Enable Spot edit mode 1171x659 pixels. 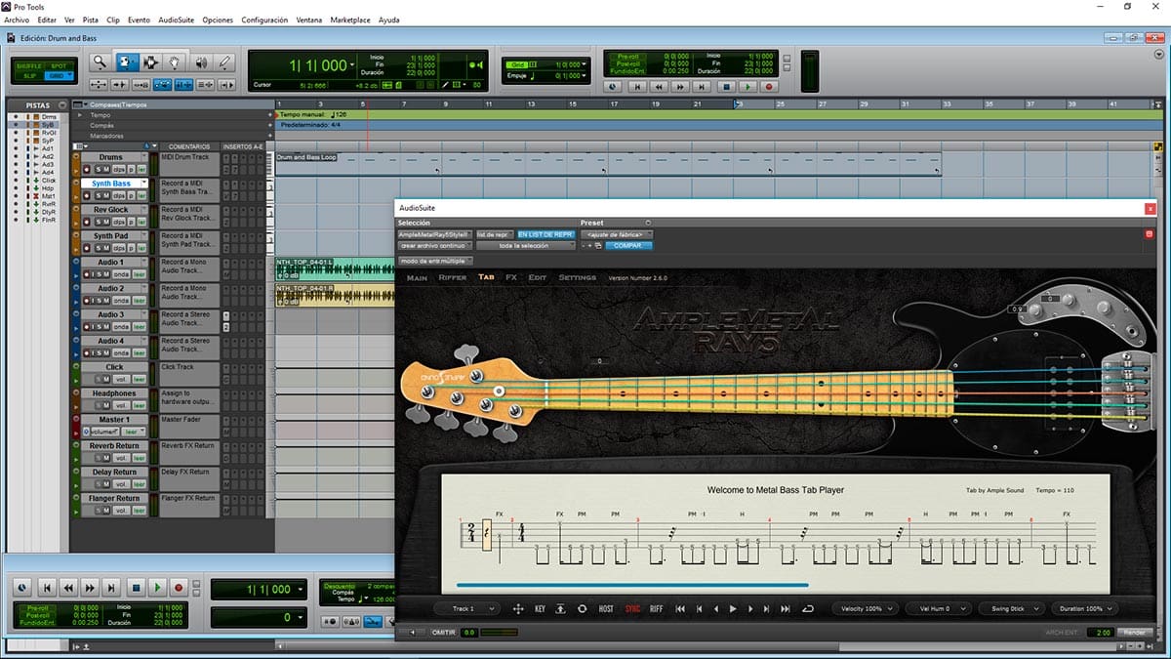click(59, 65)
